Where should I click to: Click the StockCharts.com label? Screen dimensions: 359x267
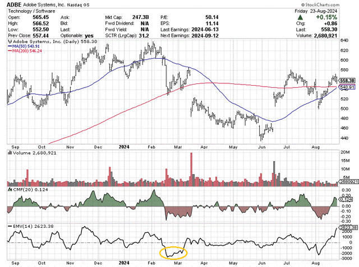point(320,4)
